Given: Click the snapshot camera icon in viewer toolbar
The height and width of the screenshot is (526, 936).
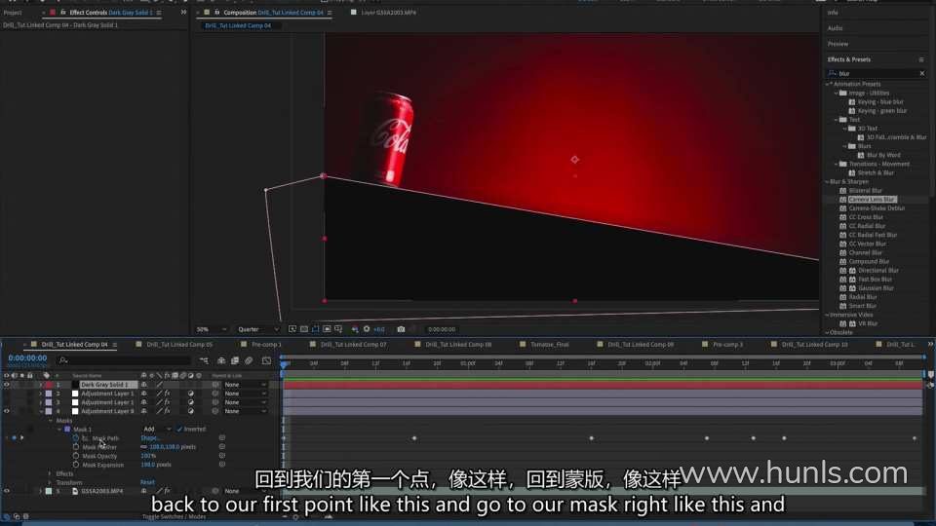Looking at the screenshot, I should click(x=401, y=329).
